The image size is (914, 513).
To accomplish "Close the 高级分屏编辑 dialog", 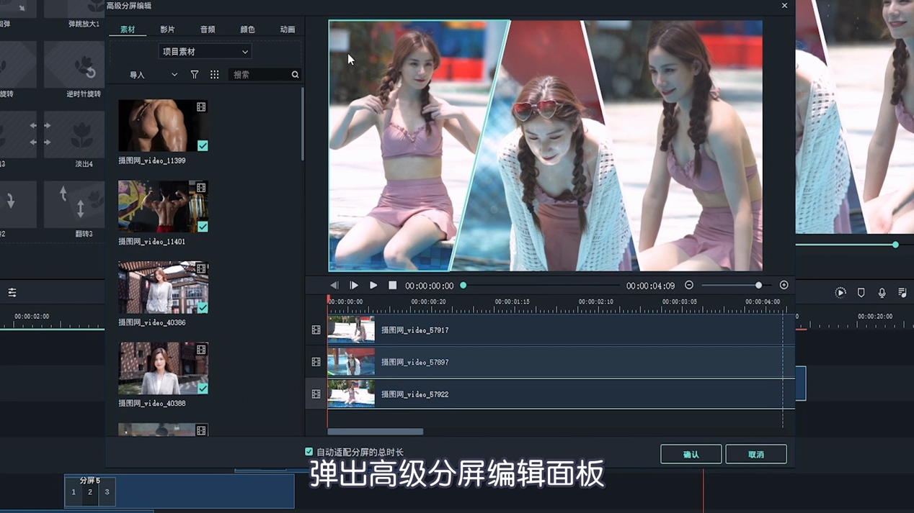I will click(x=784, y=6).
